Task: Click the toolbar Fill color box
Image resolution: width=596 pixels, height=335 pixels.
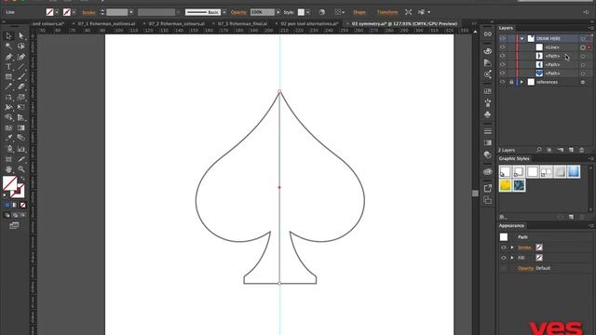Action: coord(10,183)
